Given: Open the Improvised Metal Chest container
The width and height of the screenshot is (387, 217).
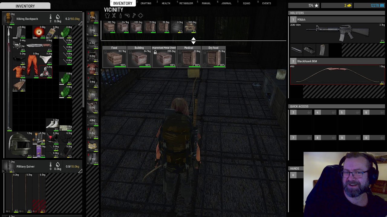Looking at the screenshot, I should point(164,57).
